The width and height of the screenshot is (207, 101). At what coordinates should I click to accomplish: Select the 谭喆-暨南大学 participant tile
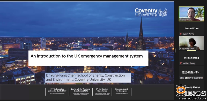(191, 73)
